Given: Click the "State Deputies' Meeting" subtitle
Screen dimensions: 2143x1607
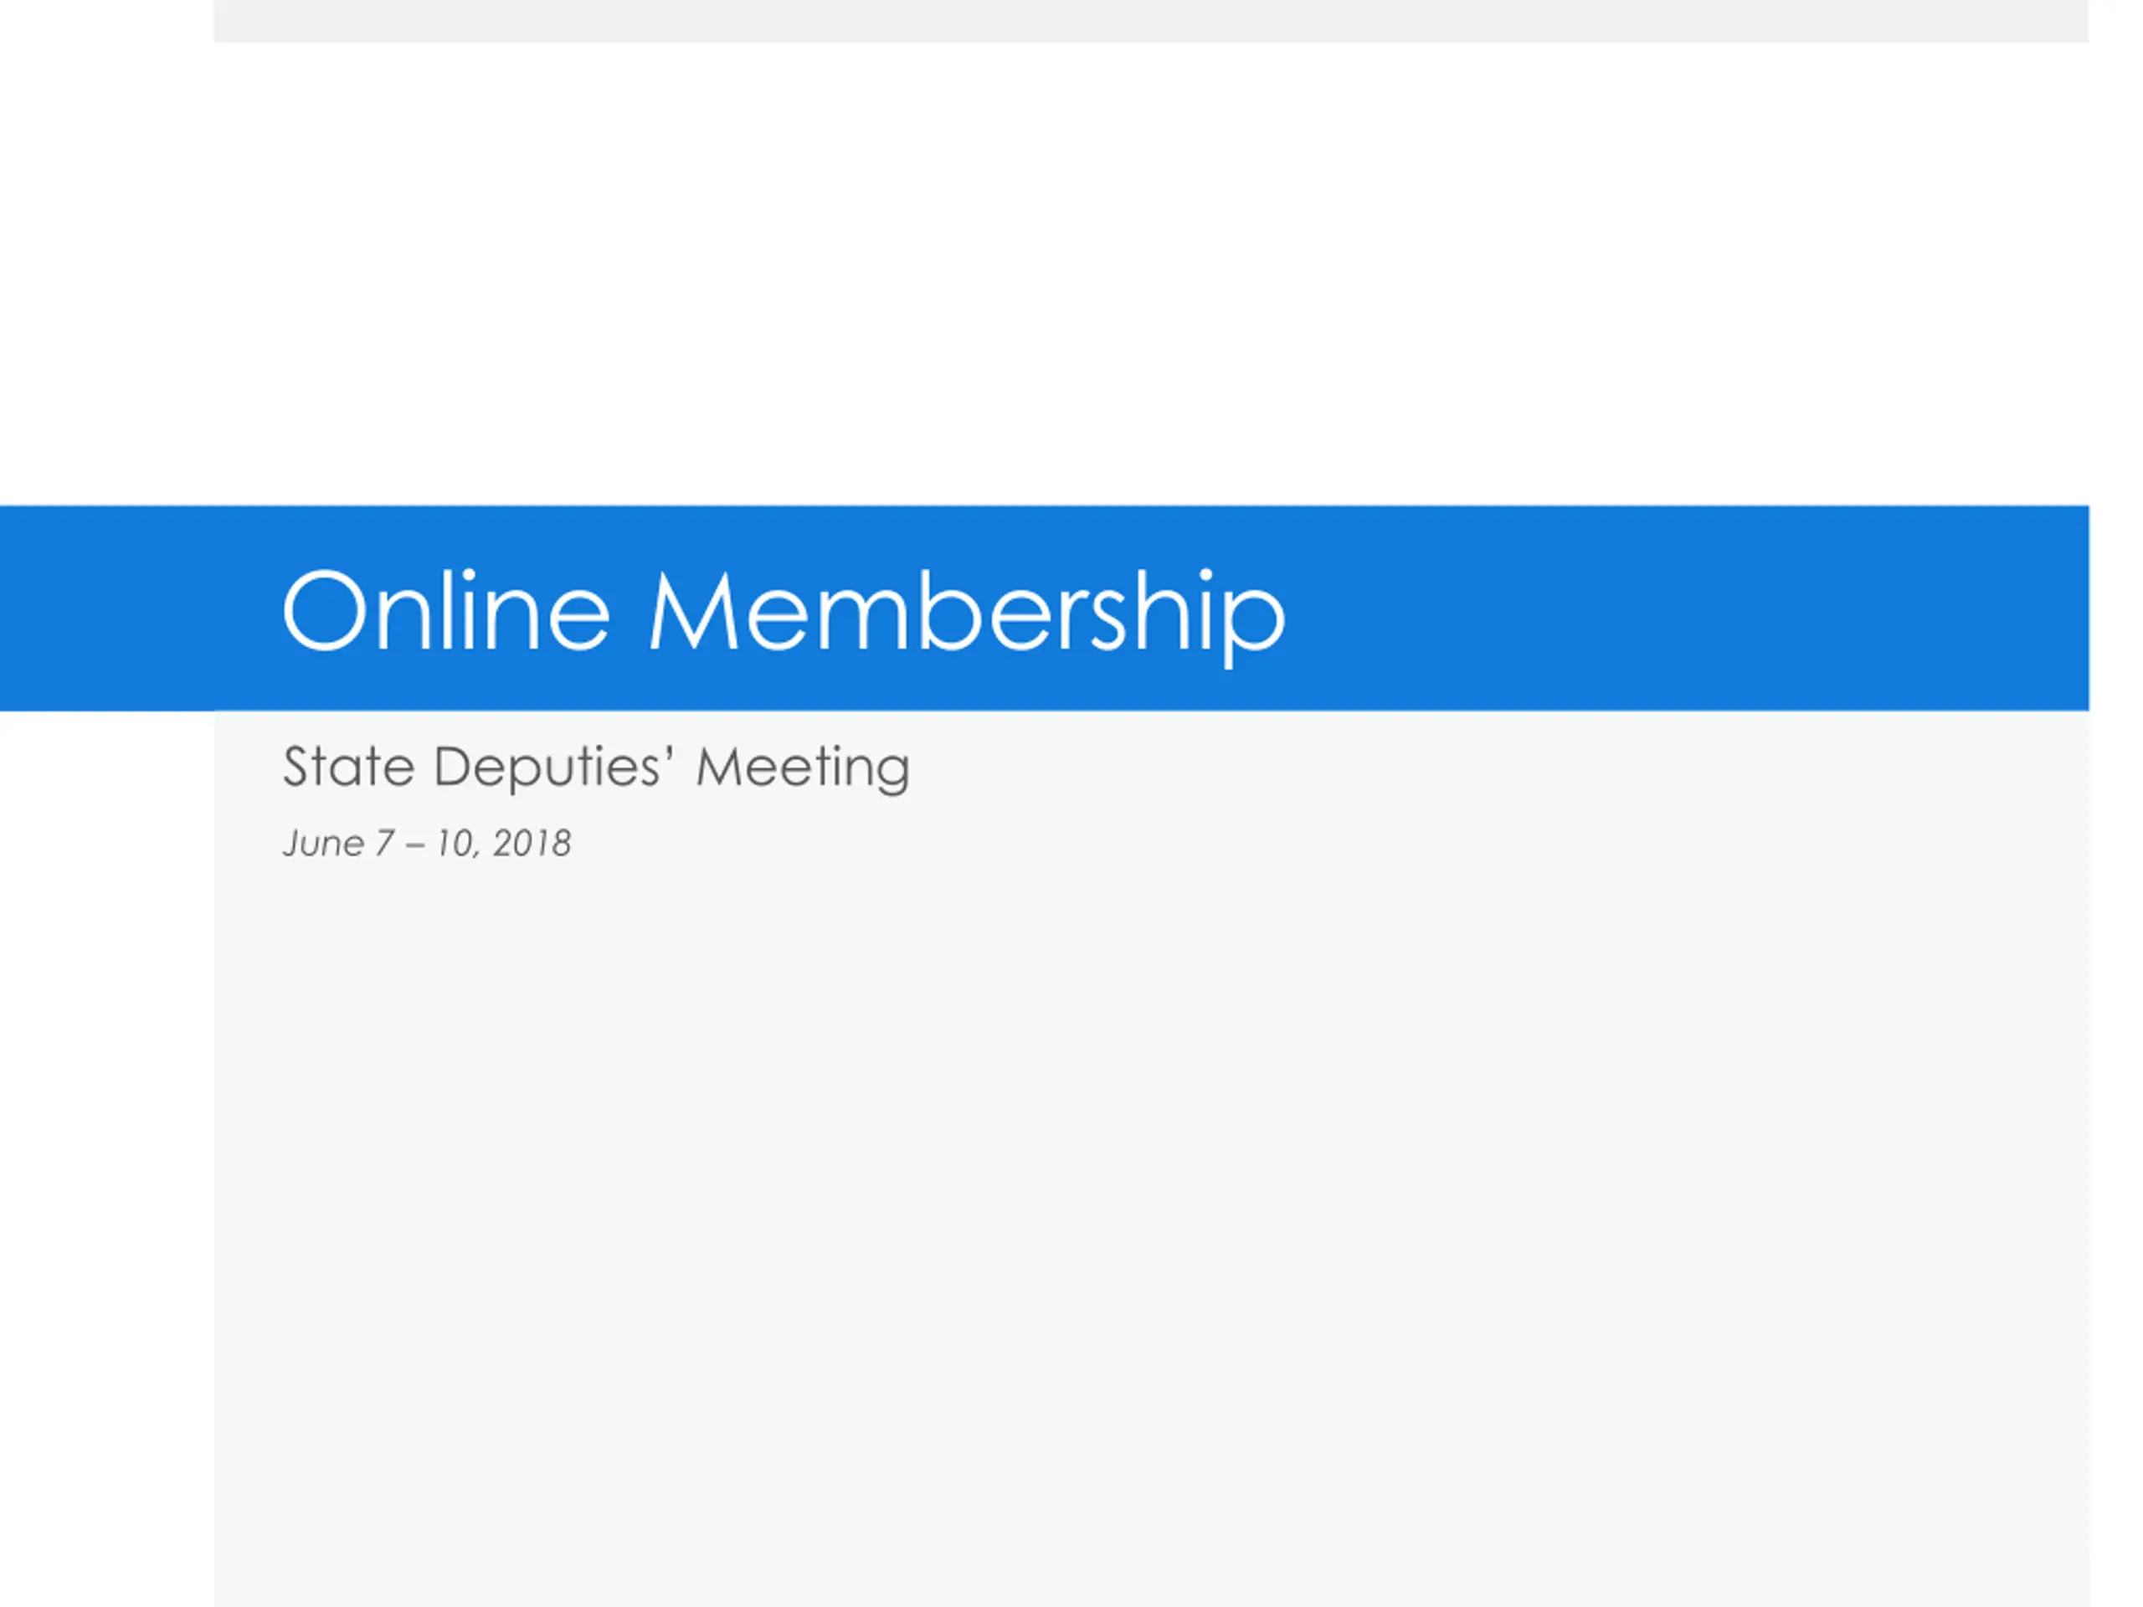Looking at the screenshot, I should [596, 768].
